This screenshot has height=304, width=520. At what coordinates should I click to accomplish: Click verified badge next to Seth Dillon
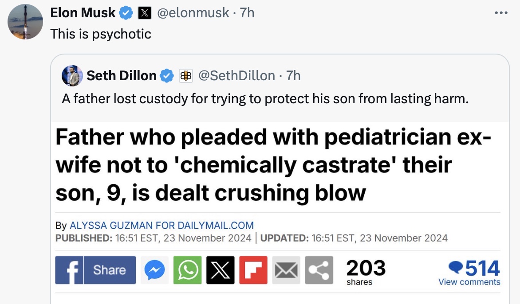(x=167, y=76)
